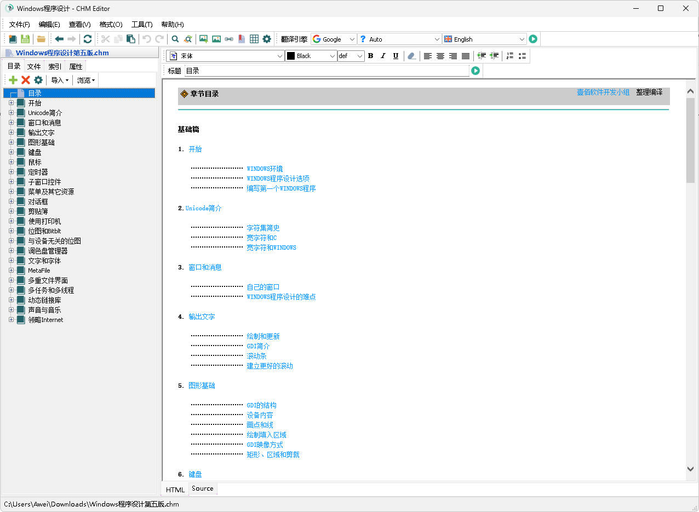This screenshot has width=699, height=512.
Task: Switch to the 属性 tab
Action: pyautogui.click(x=76, y=66)
